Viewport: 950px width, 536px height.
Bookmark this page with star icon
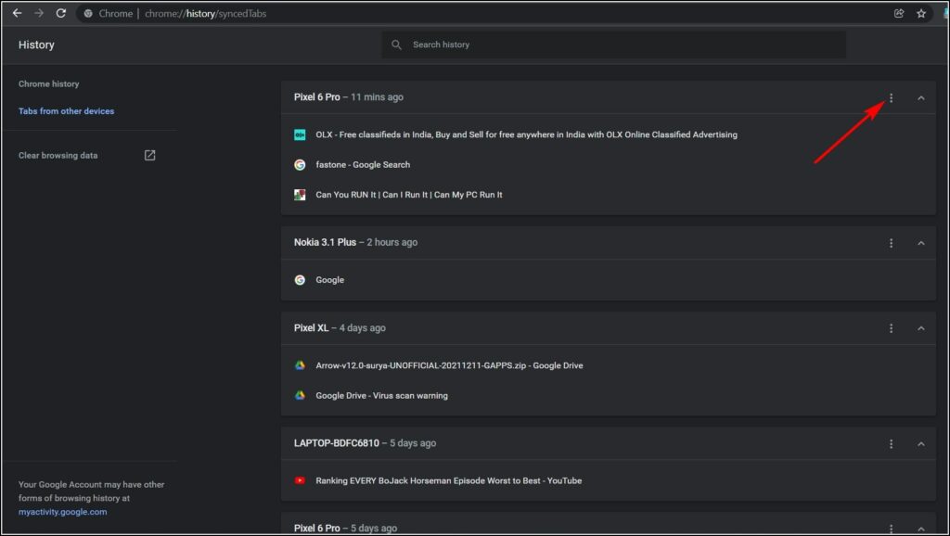pyautogui.click(x=921, y=13)
